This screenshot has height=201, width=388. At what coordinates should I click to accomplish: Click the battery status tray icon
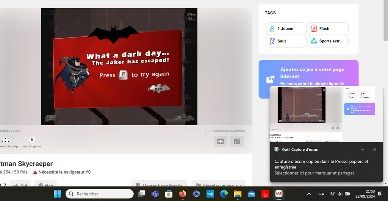pos(347,194)
